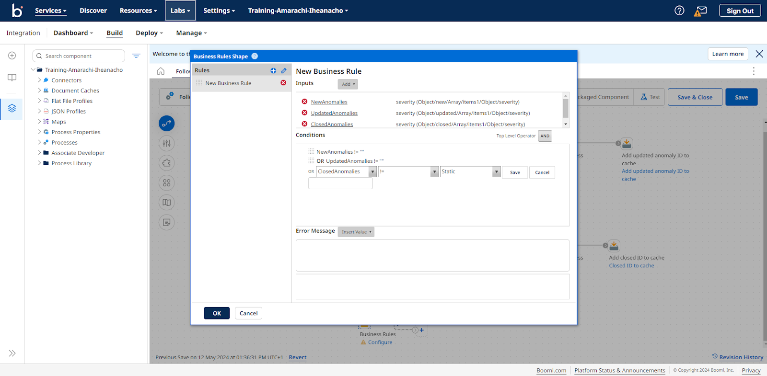
Task: Collapse the Training-Amarachi-Iheanacho root folder
Action: (33, 69)
